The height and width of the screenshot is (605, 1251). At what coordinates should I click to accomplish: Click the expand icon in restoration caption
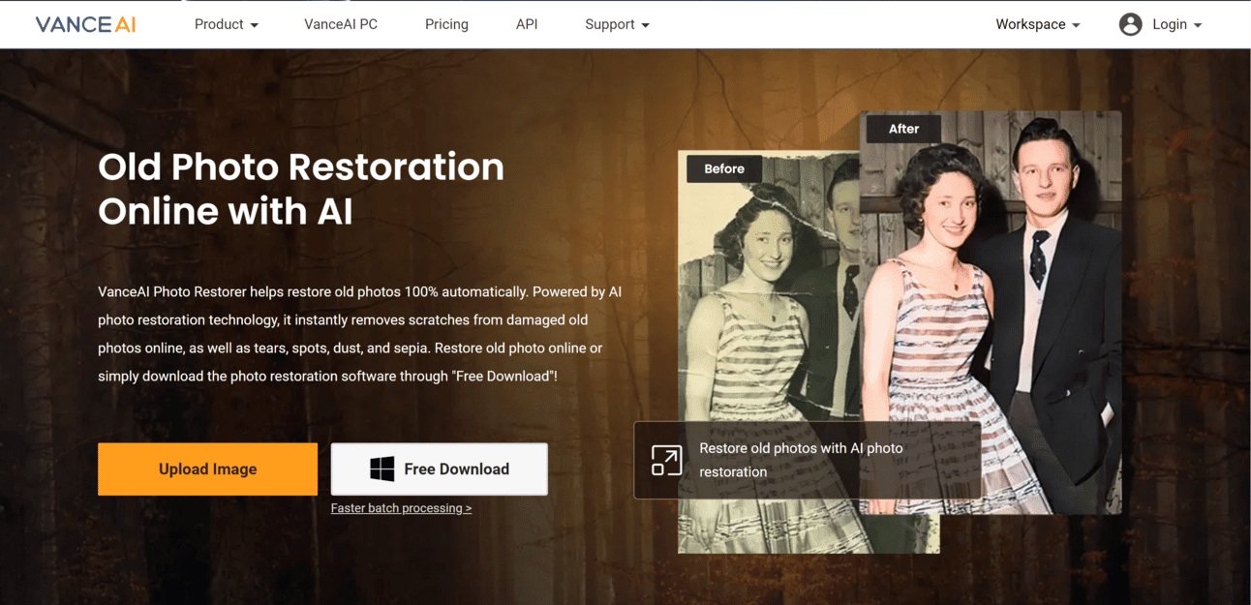coord(666,460)
